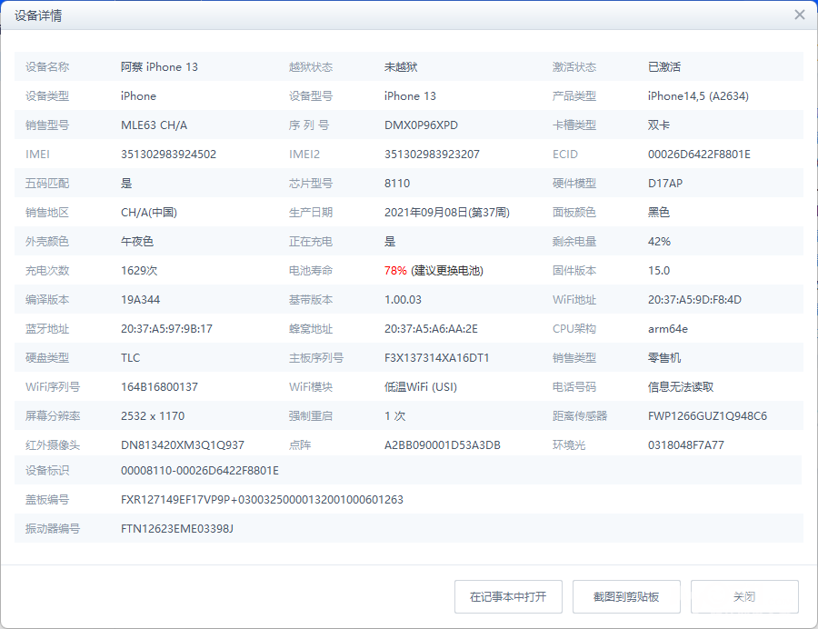Click the Bluetooth address 20:37:A5:97:9B:17
Viewport: 818px width, 629px height.
coord(166,329)
